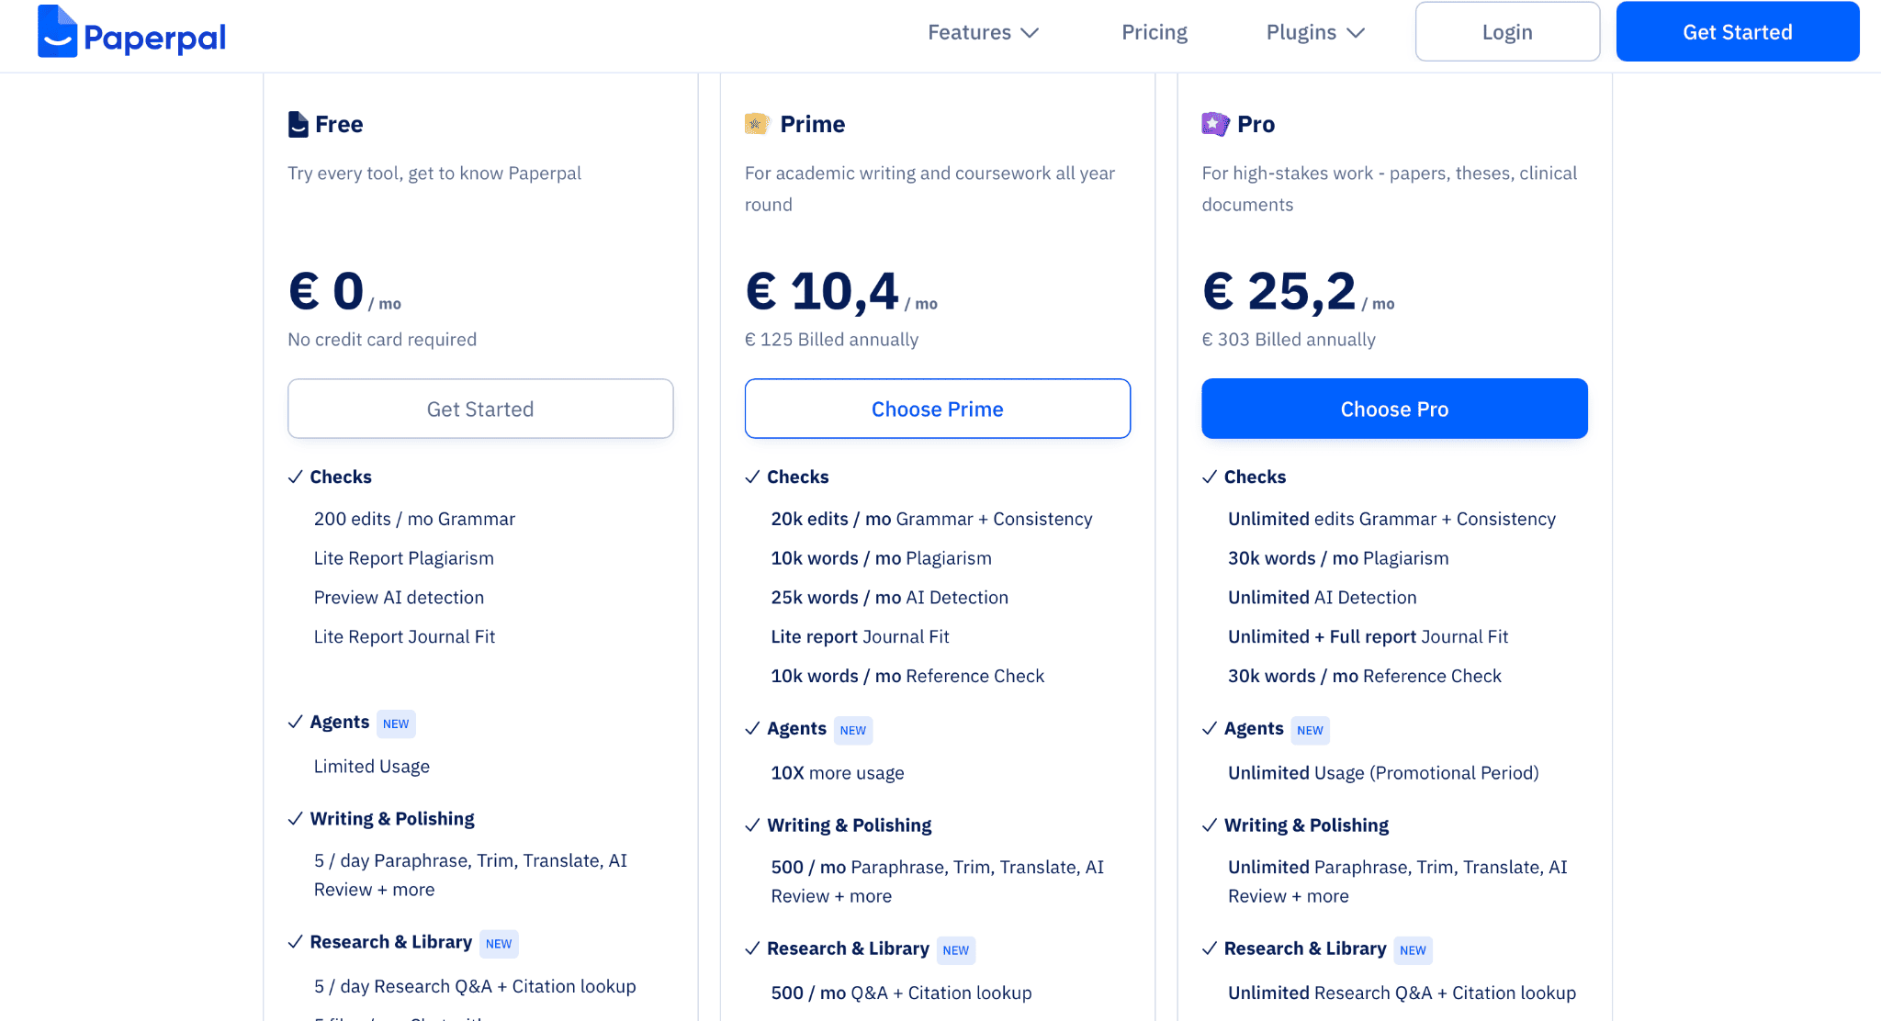Expand the Features dropdown menu
The height and width of the screenshot is (1021, 1881).
tap(983, 32)
